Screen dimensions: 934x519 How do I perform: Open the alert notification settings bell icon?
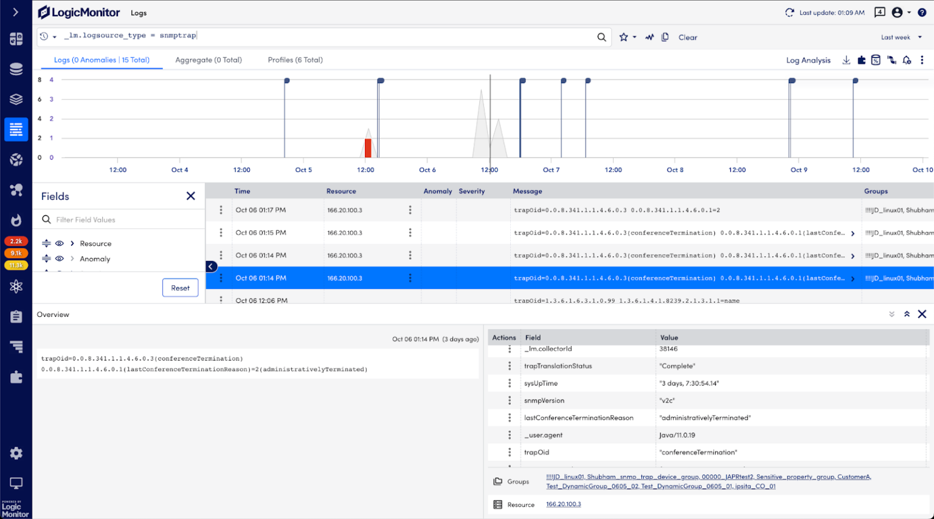tap(907, 60)
